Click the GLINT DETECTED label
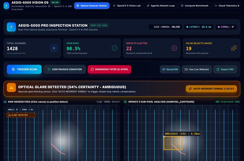Screen dimensions: 244x161 tap(19, 115)
